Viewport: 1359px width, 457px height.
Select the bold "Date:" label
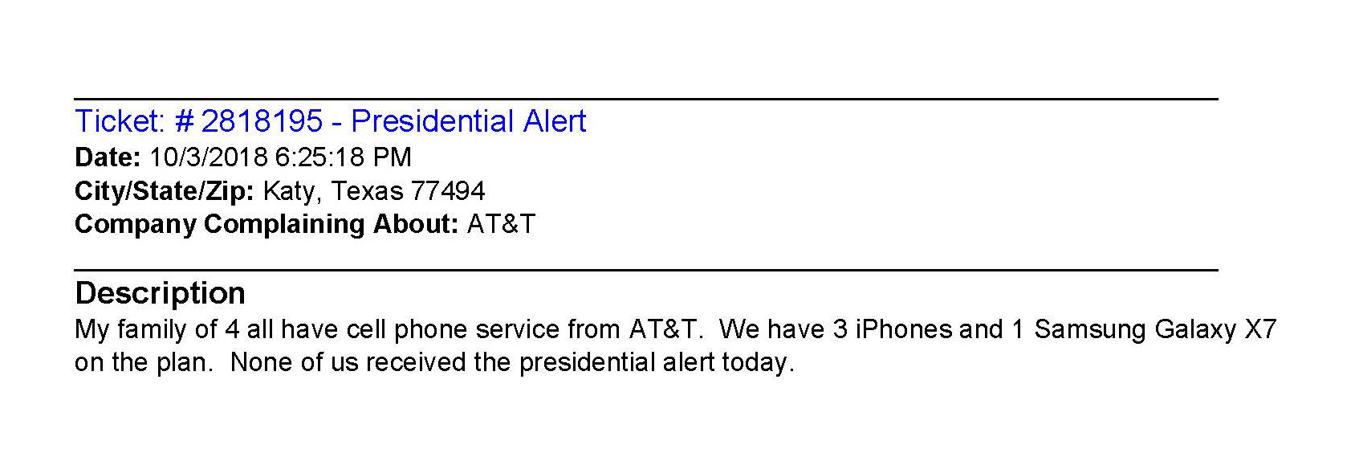pos(108,157)
